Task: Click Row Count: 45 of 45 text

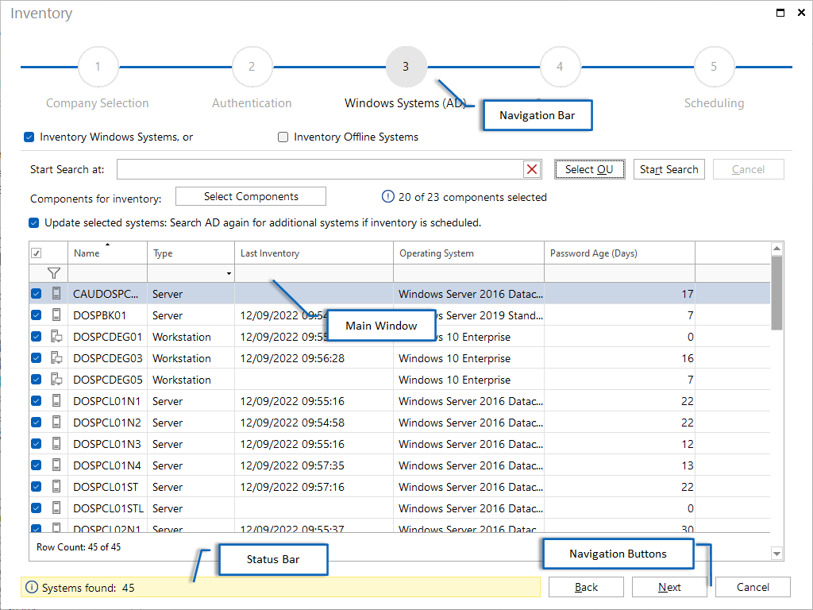Action: pyautogui.click(x=79, y=546)
